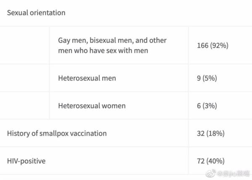Click the HIV-positive row label
Viewport: 252px width, 180px height.
26,161
